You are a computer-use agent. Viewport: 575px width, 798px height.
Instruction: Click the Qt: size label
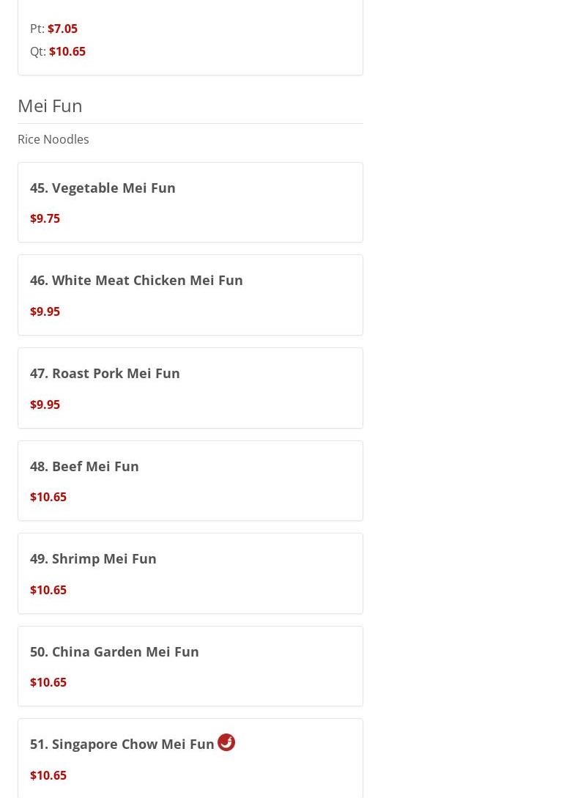[x=37, y=51]
